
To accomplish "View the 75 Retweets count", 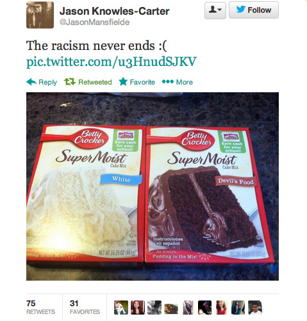I will (40, 307).
